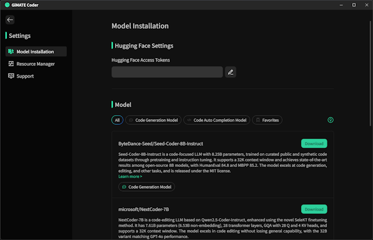The width and height of the screenshot is (373, 240).
Task: Click the GiMATE Coder app logo
Action: (x=6, y=5)
